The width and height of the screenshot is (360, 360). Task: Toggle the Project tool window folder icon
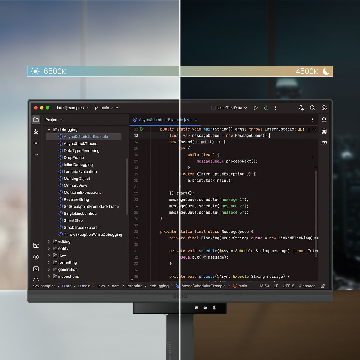36,120
